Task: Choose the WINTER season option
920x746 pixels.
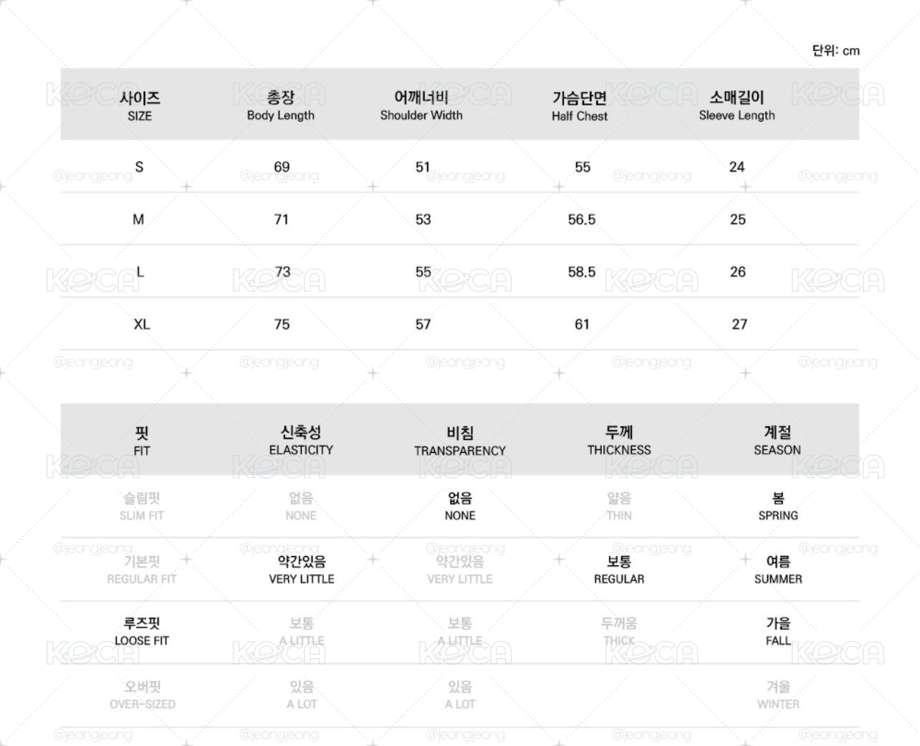Action: 778,695
